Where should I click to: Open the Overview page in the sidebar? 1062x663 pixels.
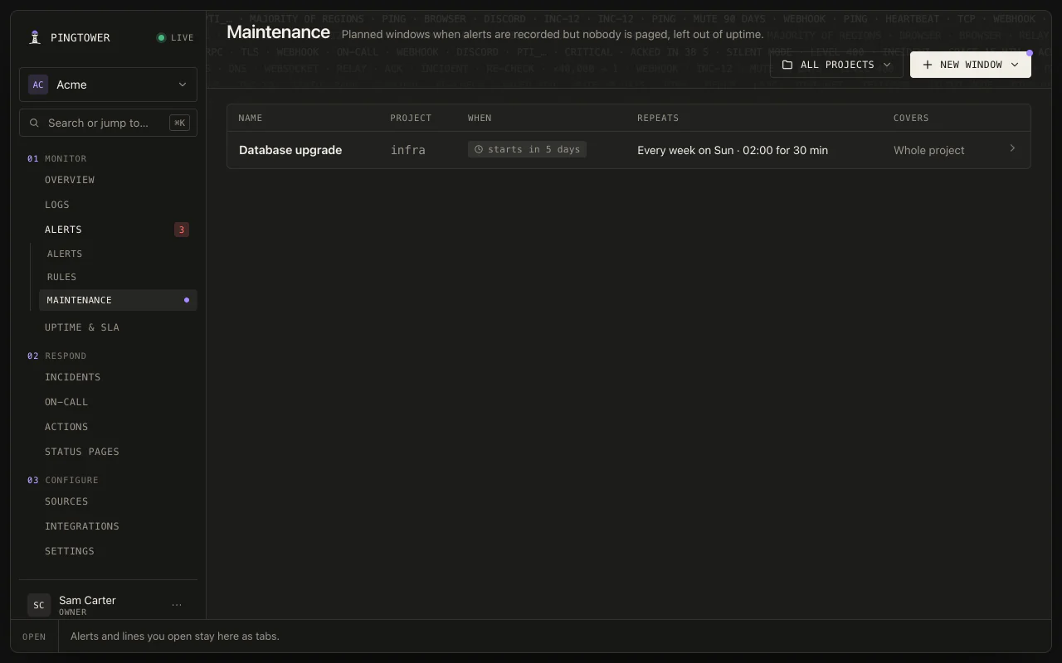coord(70,180)
